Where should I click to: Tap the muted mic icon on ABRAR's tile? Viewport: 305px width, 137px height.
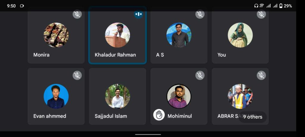coord(261,75)
